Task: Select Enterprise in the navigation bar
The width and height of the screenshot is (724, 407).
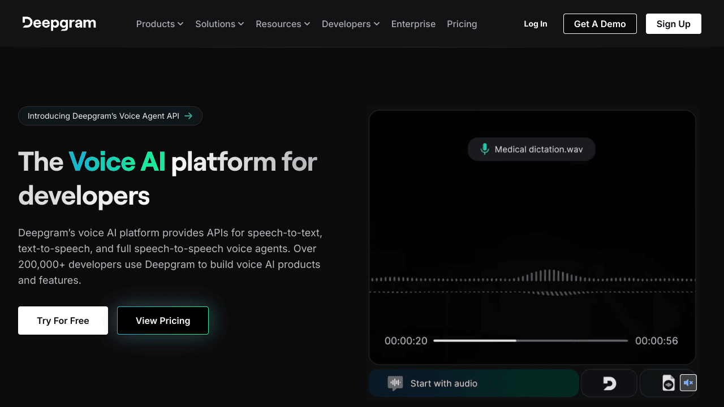Action: point(413,24)
